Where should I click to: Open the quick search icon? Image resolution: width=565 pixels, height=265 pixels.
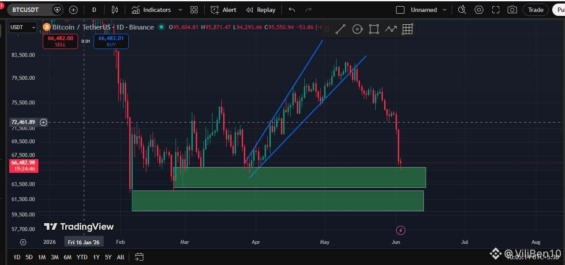pos(462,10)
